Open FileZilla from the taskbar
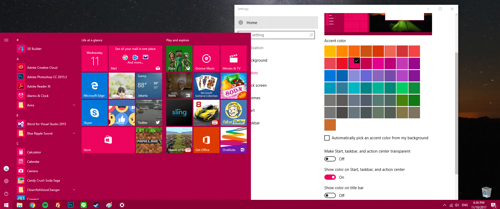This screenshot has width=500, height=209. [x=58, y=205]
